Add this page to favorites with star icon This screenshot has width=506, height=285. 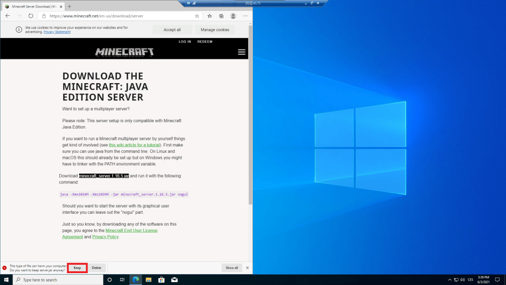pos(197,16)
